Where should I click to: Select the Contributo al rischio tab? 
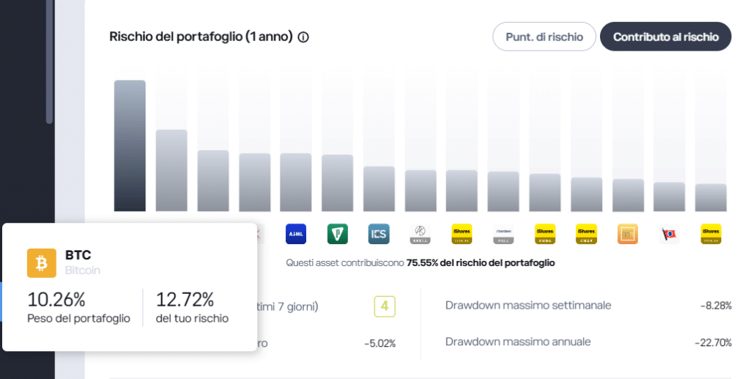[665, 37]
